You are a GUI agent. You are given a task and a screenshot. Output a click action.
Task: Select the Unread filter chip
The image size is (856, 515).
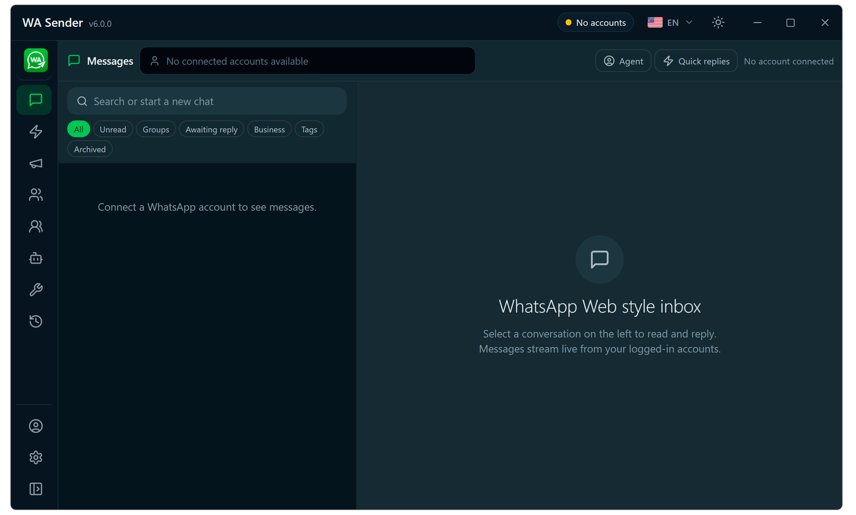(113, 130)
